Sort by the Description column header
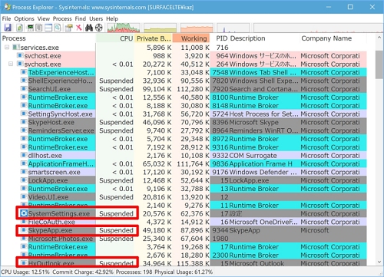Image resolution: width=384 pixels, height=277 pixels. [263, 38]
